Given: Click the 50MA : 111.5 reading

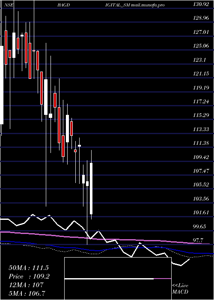Looking at the screenshot, I should 29,268.
